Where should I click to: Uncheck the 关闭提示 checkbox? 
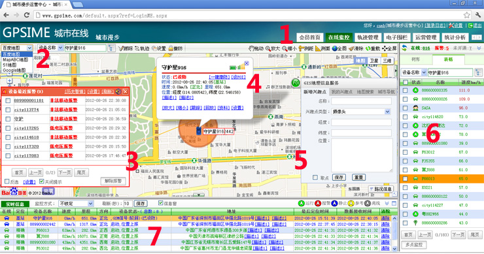(42, 182)
